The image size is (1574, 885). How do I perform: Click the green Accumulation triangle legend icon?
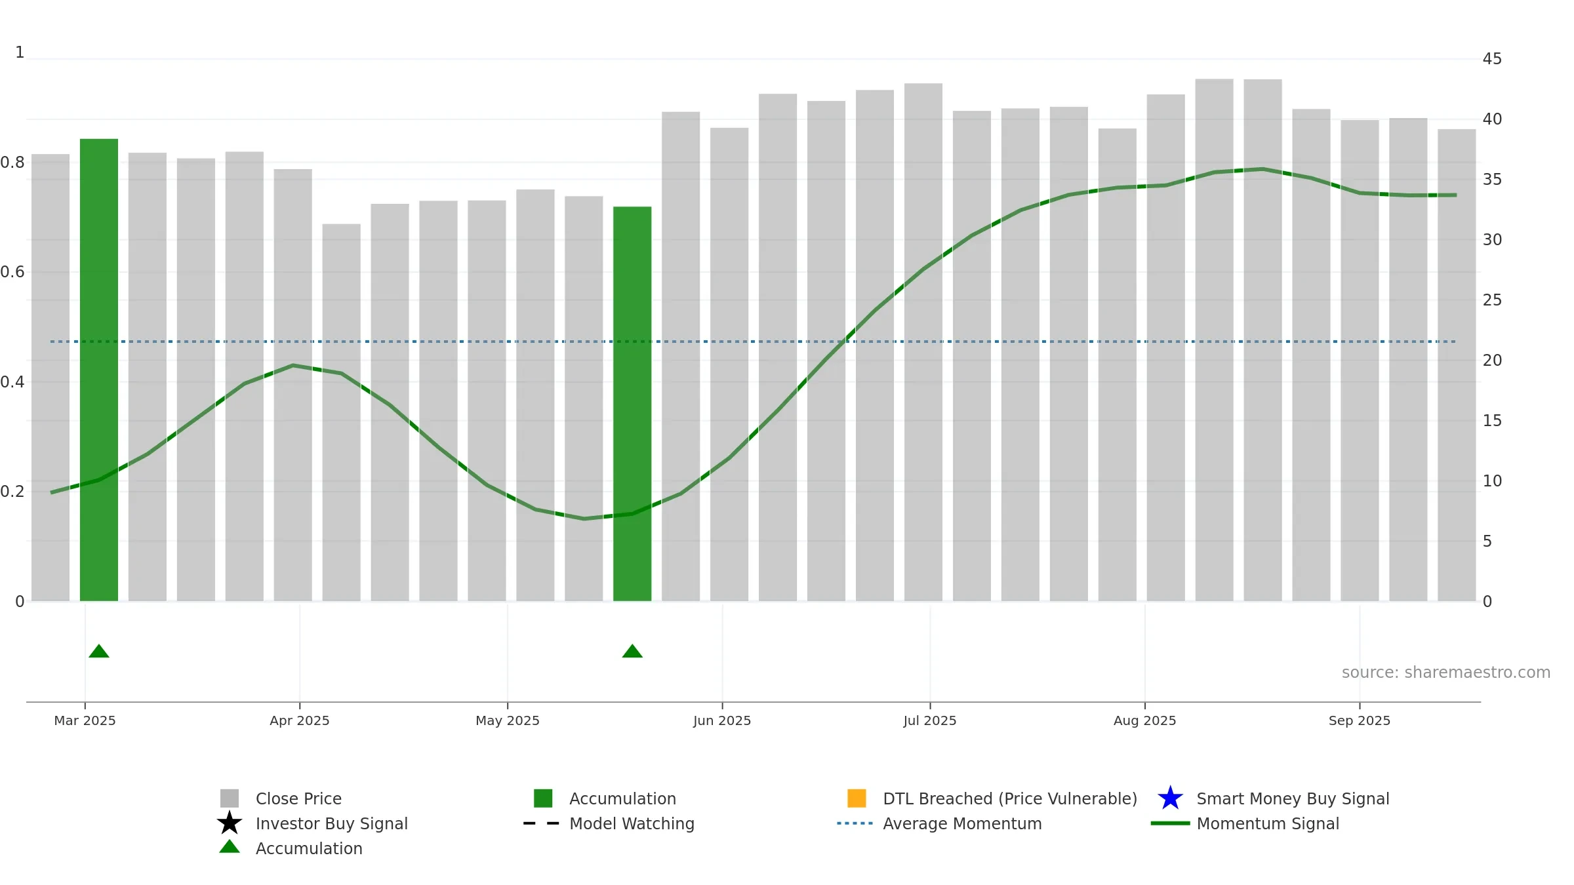tap(230, 847)
